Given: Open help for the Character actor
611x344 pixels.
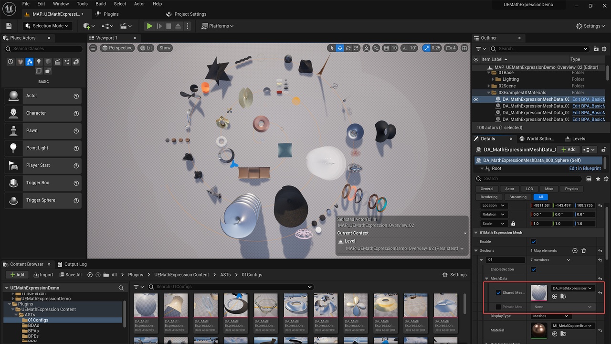Looking at the screenshot, I should coord(76,113).
